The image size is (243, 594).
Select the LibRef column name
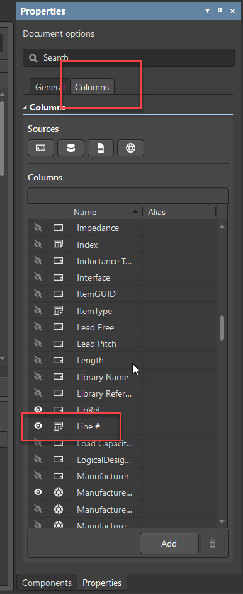tap(88, 409)
